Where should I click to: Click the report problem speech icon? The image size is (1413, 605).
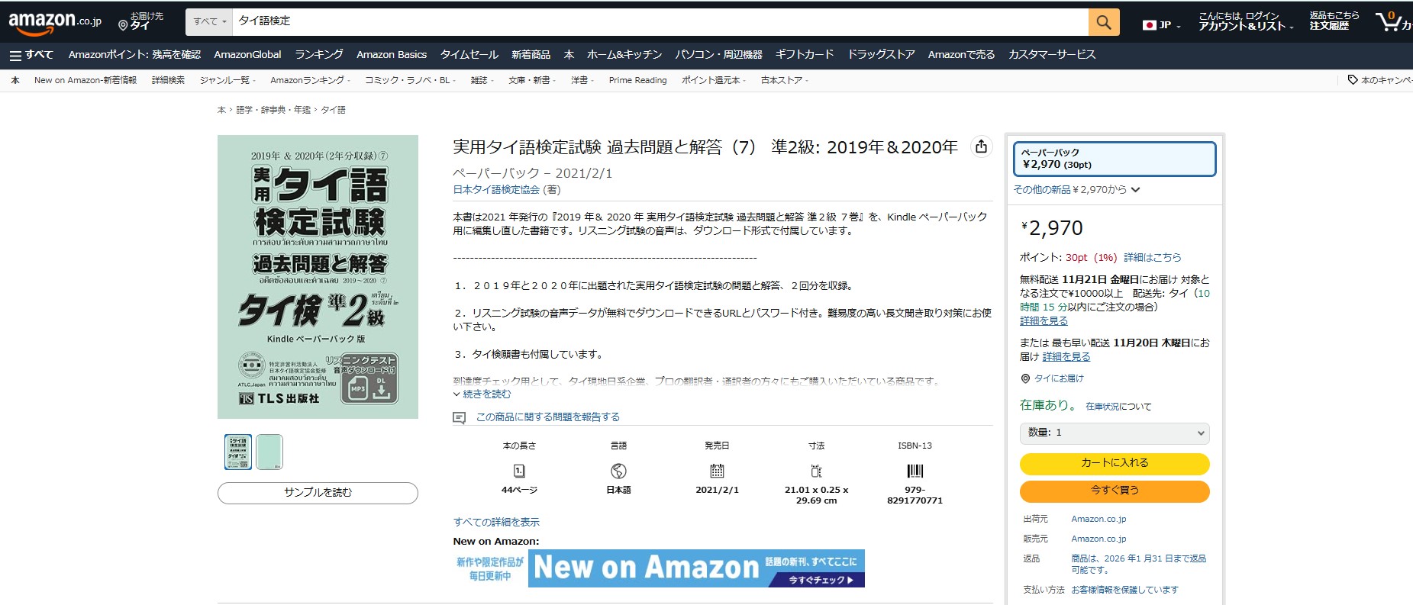(x=459, y=417)
